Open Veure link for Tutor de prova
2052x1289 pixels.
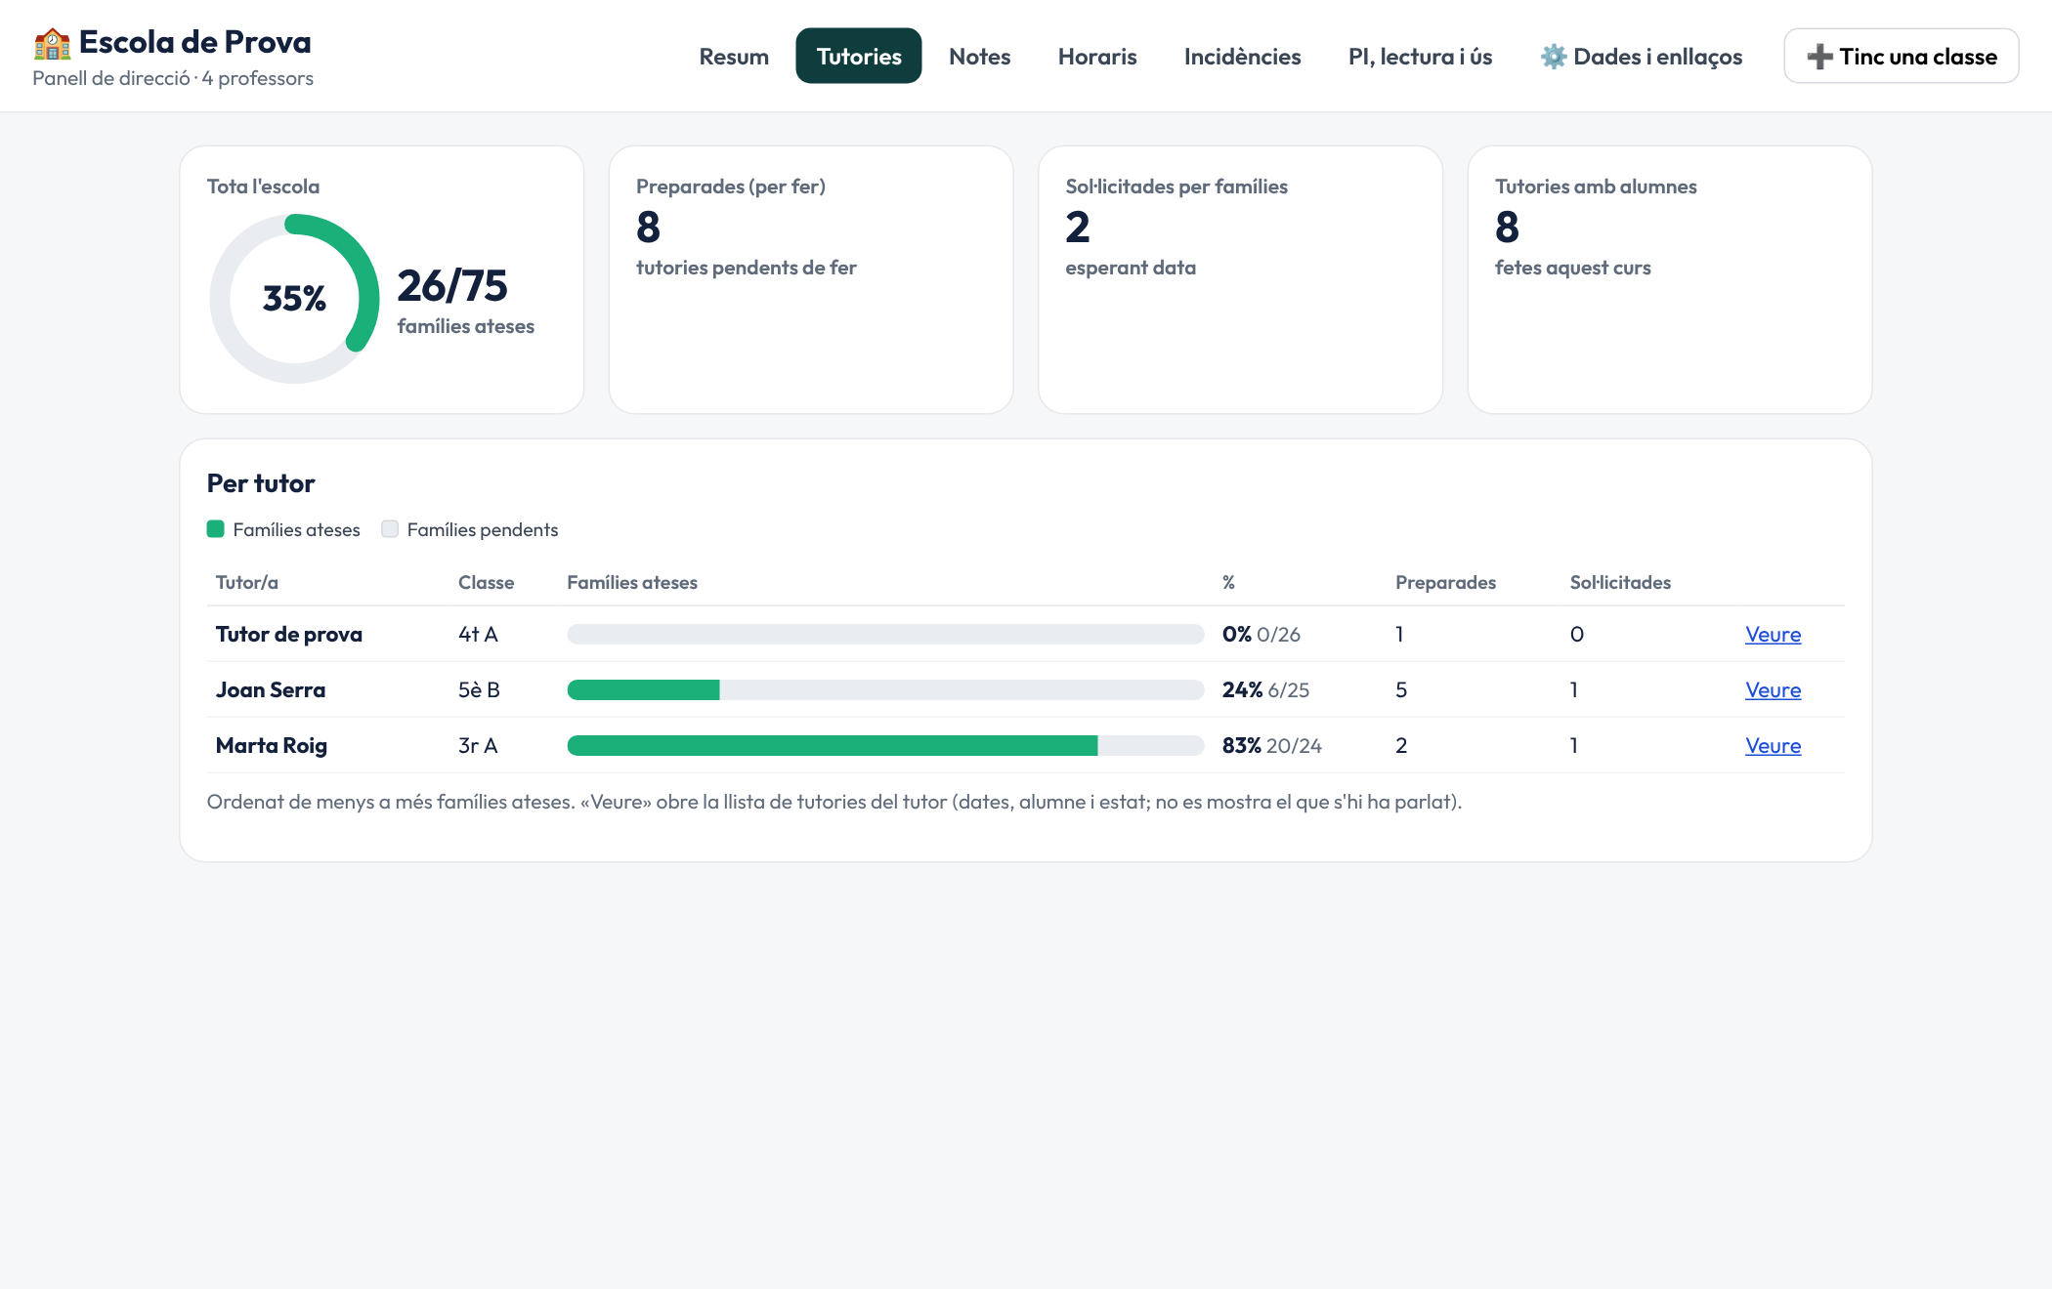(1773, 635)
